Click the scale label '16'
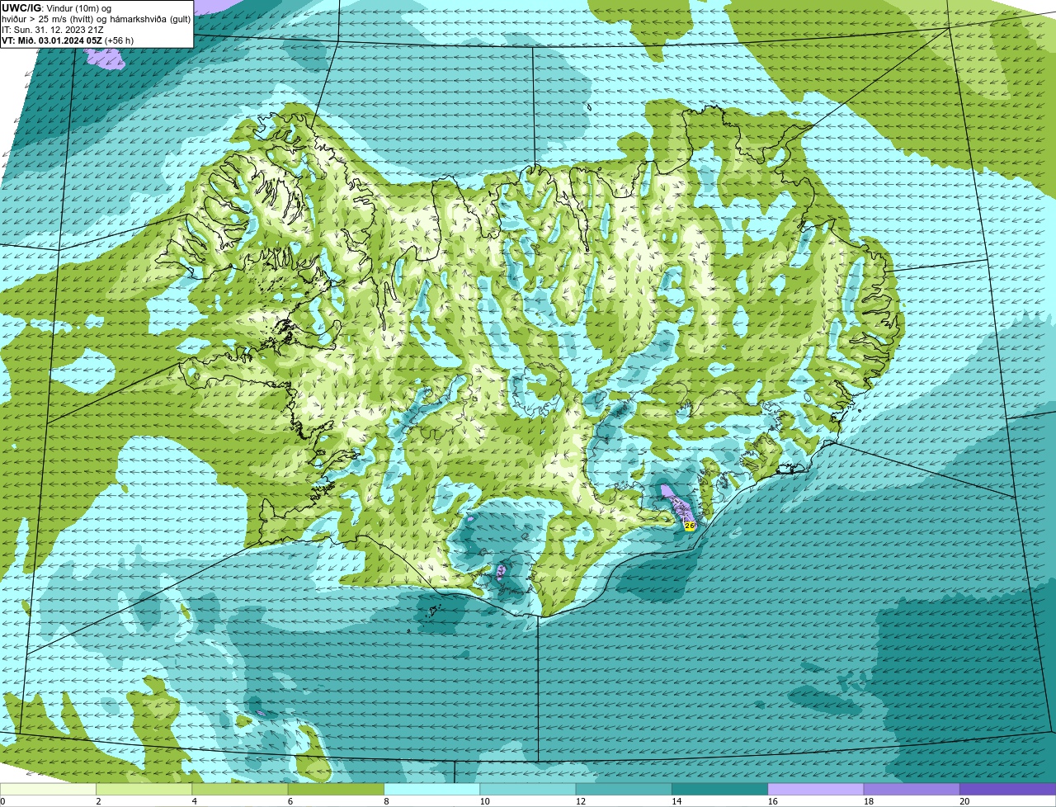Screen dimensions: 1056x807 772,801
